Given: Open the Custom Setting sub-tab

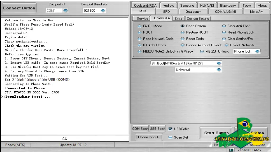Looking at the screenshot, I should coord(198,18).
